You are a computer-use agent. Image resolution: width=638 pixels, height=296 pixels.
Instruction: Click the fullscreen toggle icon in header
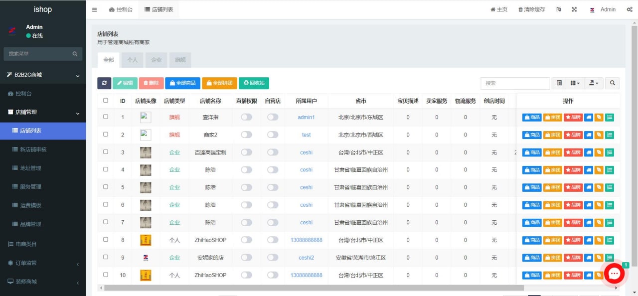(574, 9)
